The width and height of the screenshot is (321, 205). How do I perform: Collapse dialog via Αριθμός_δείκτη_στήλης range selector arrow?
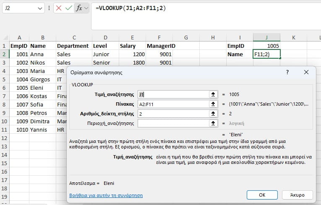(213, 114)
